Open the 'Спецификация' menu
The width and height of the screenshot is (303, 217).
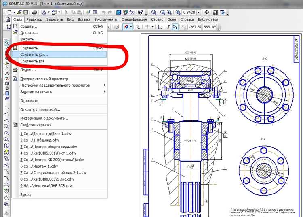pyautogui.click(x=134, y=19)
